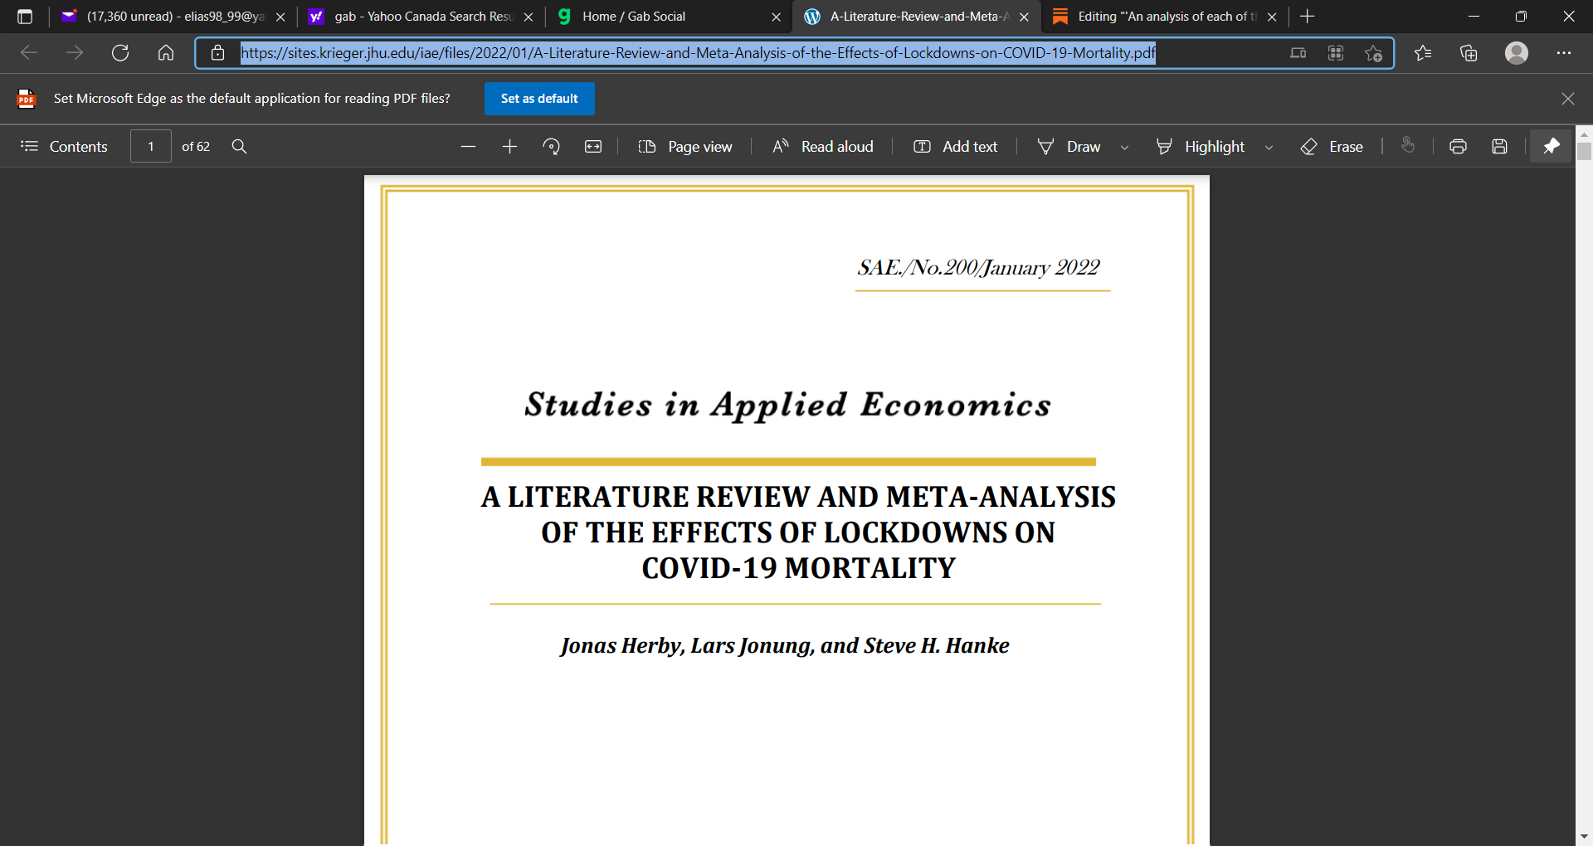Open the browser home page
Screen dimensions: 1593x846
pos(166,53)
